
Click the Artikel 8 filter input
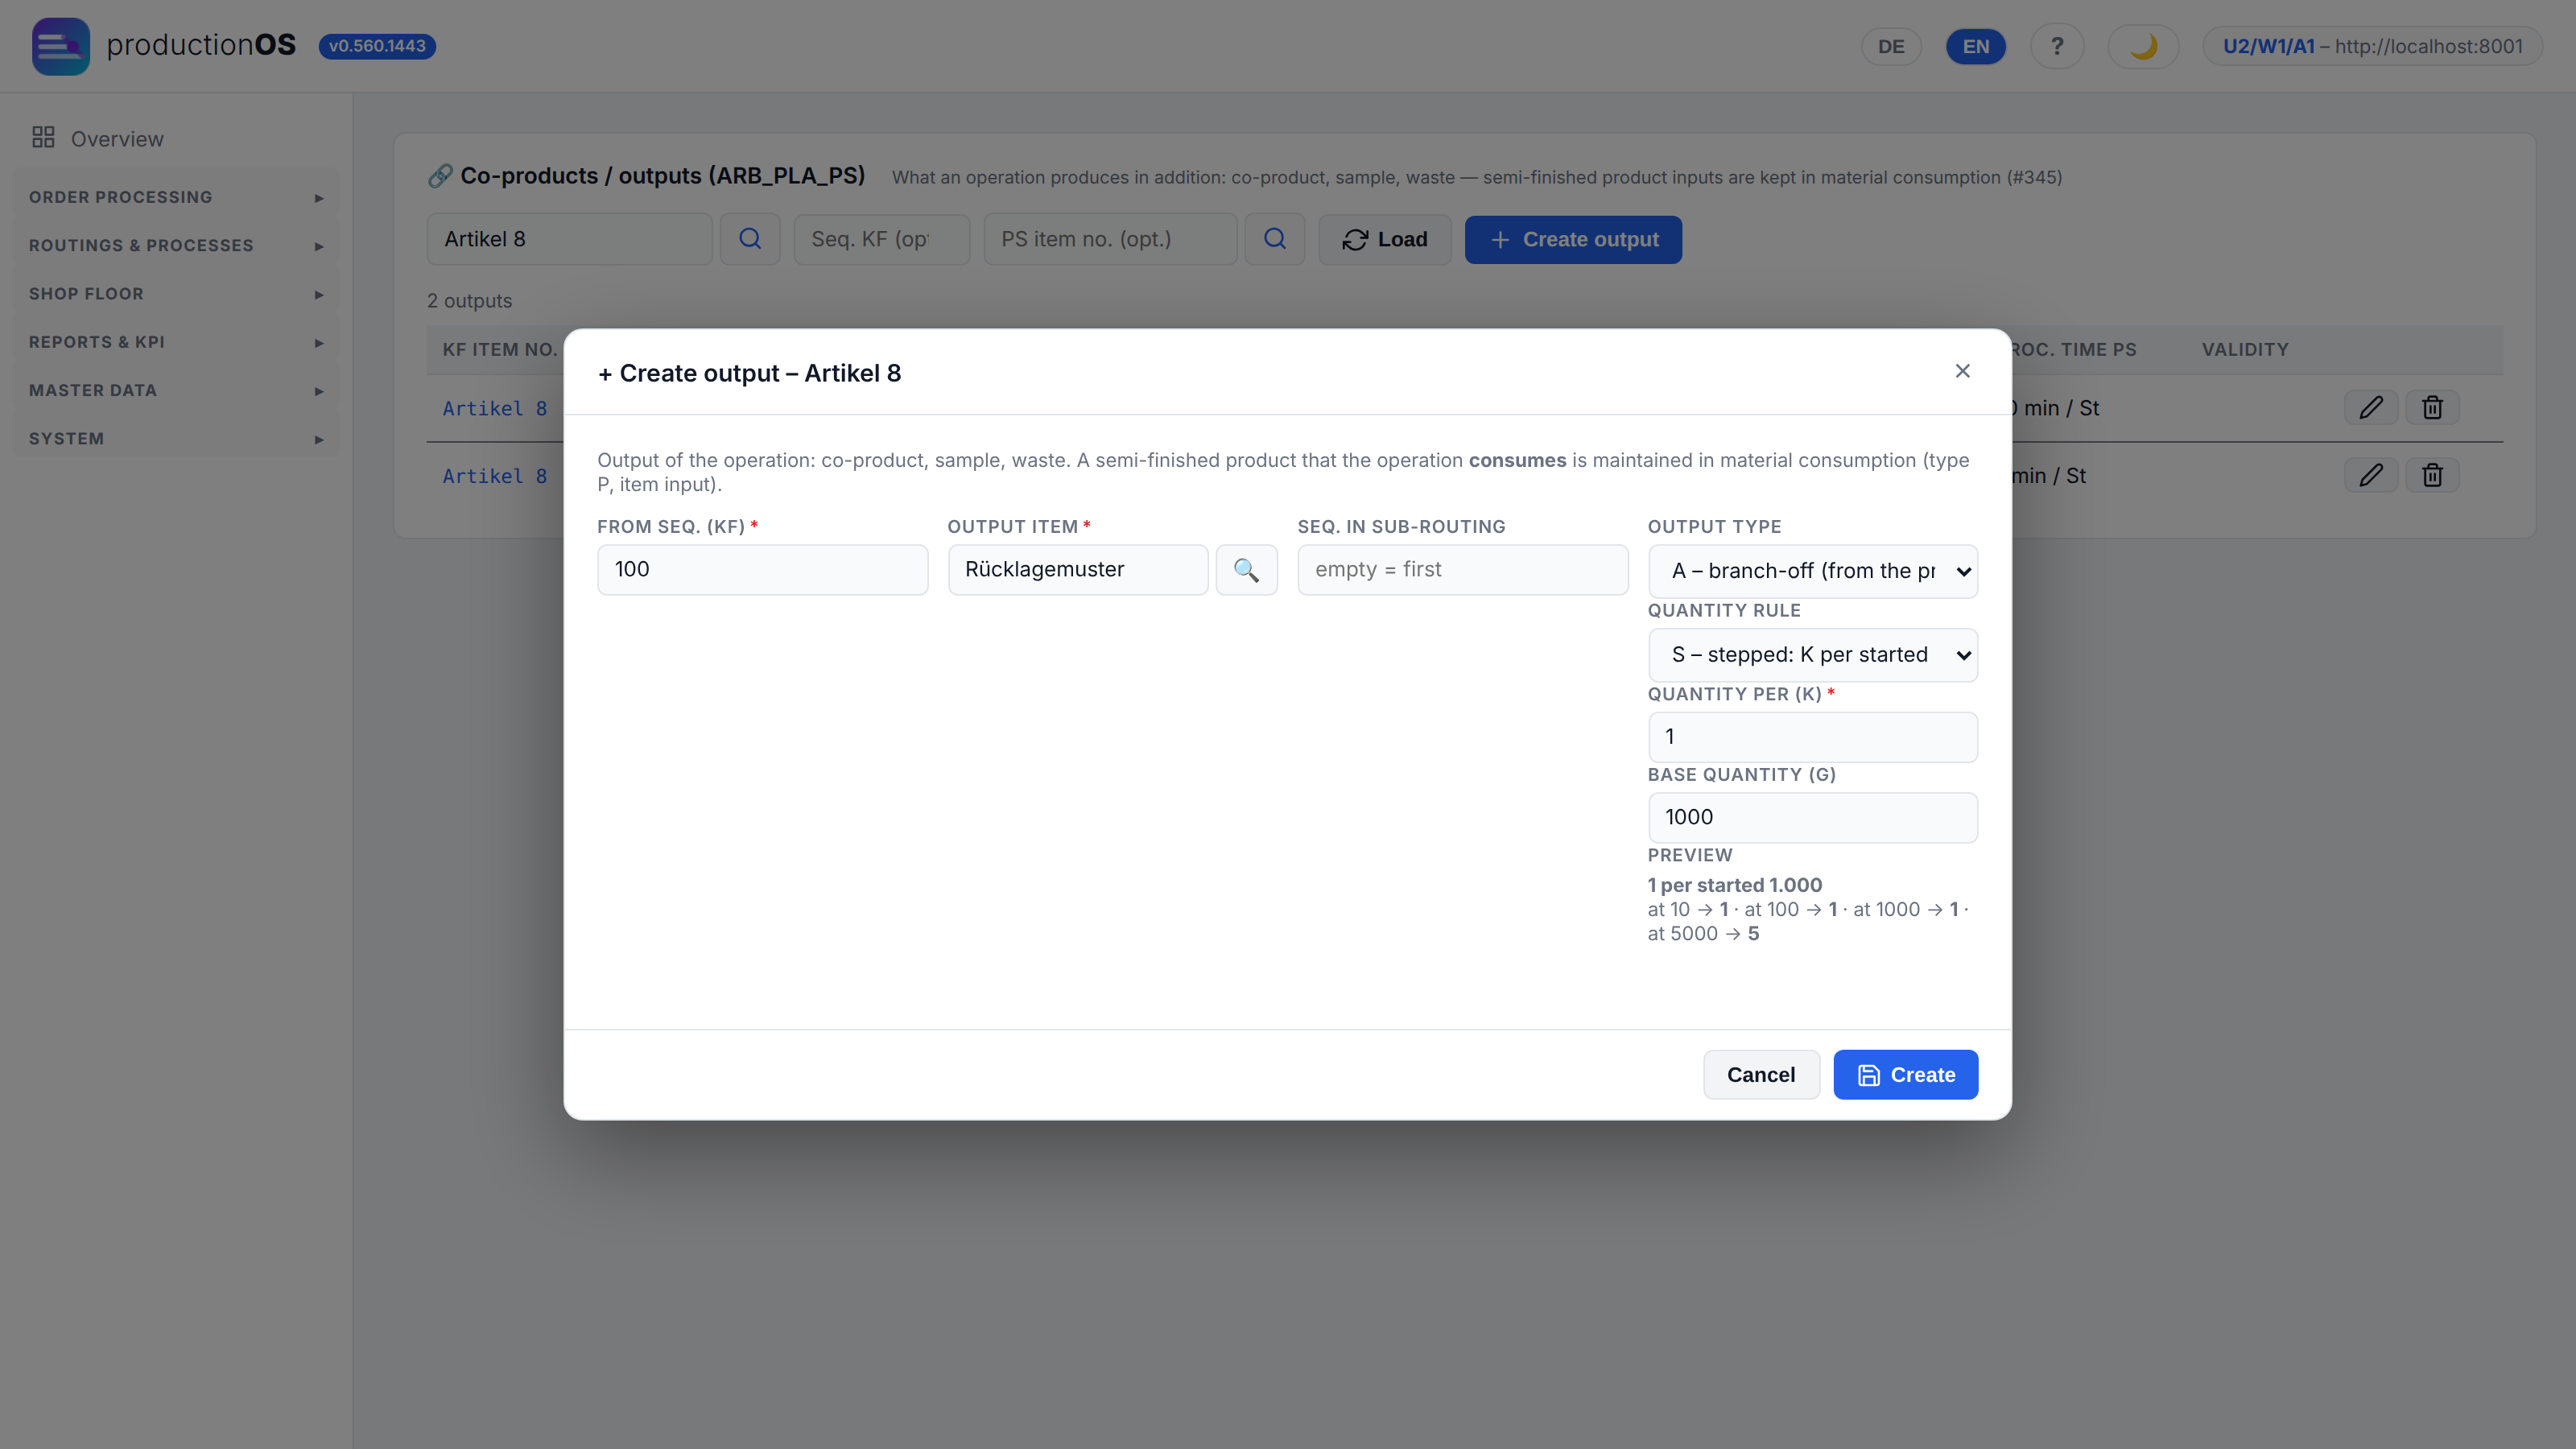(569, 239)
